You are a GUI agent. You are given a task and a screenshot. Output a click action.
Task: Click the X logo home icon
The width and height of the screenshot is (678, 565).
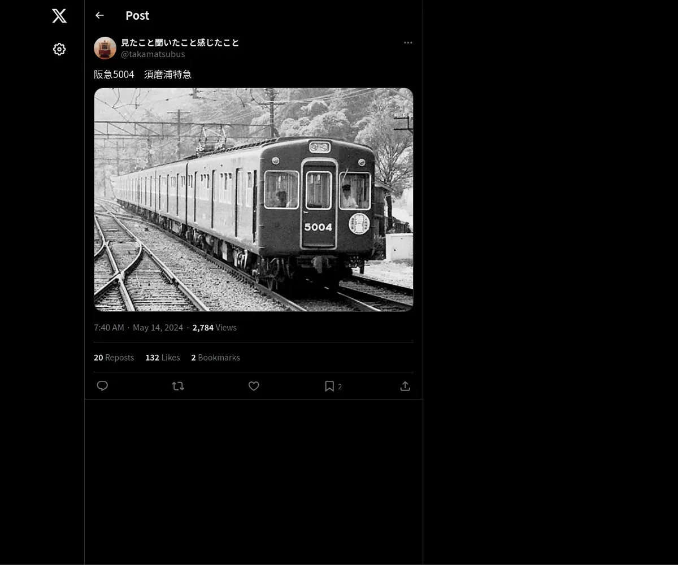pos(59,16)
